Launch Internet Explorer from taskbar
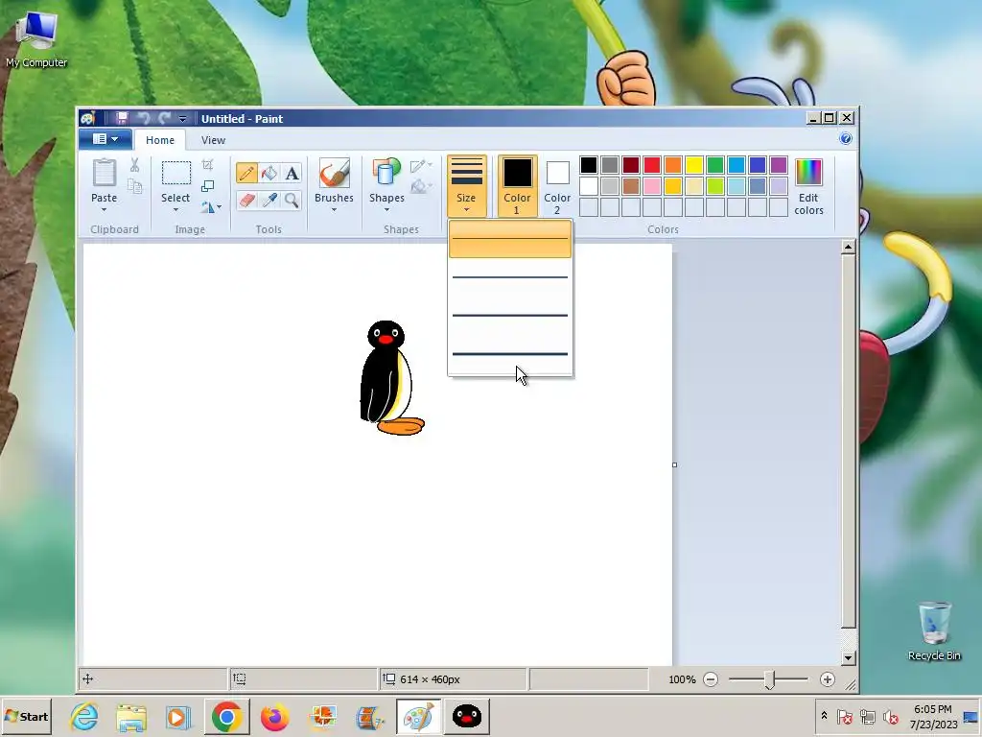 point(84,716)
